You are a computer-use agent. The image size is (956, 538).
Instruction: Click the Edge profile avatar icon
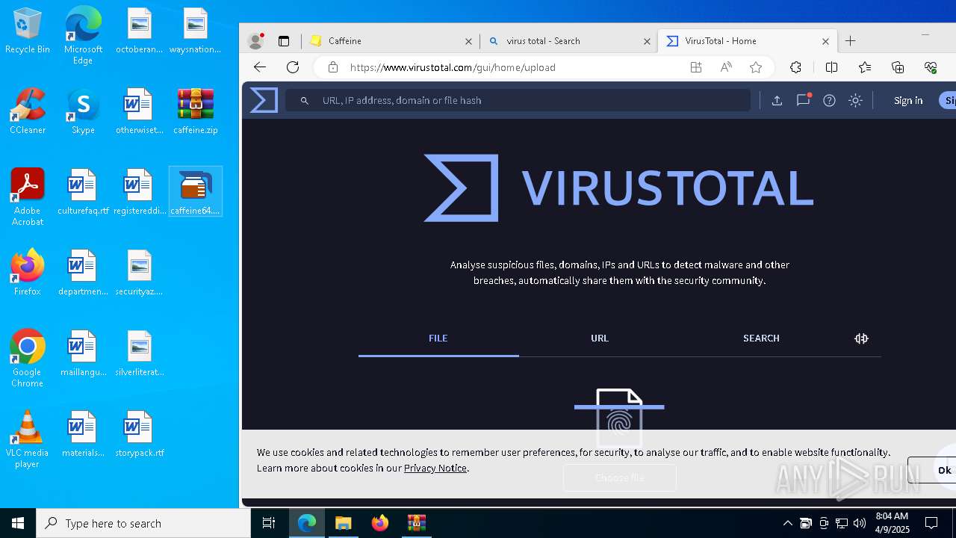point(256,41)
